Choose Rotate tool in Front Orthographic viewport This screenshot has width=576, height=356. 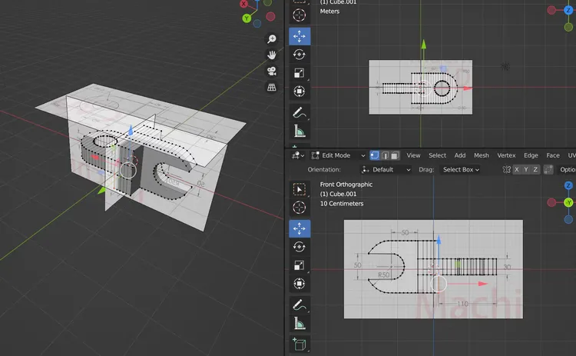tap(300, 247)
